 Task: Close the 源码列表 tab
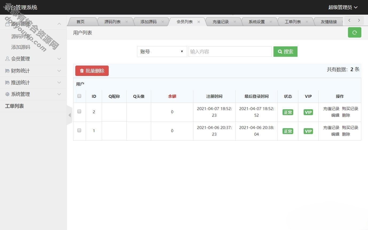pos(127,22)
